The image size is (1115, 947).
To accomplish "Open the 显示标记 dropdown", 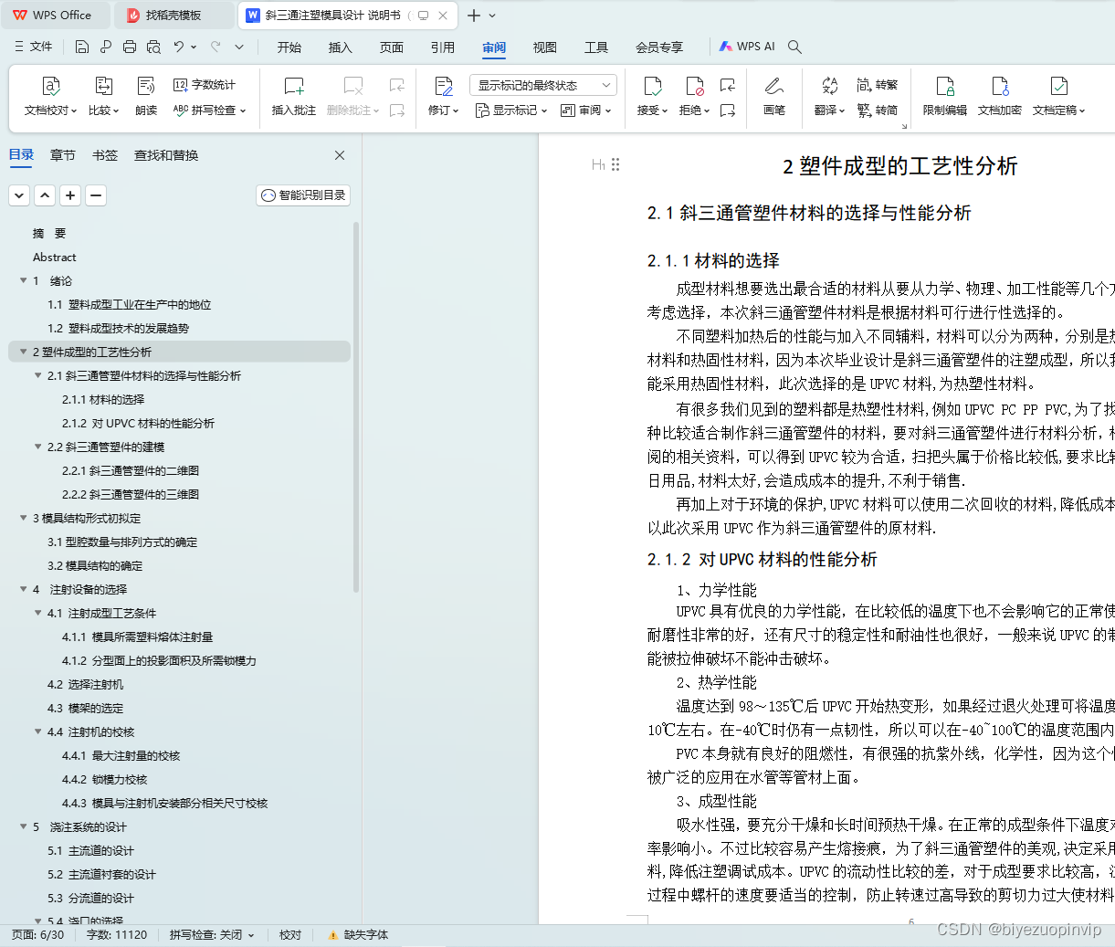I will (x=511, y=110).
